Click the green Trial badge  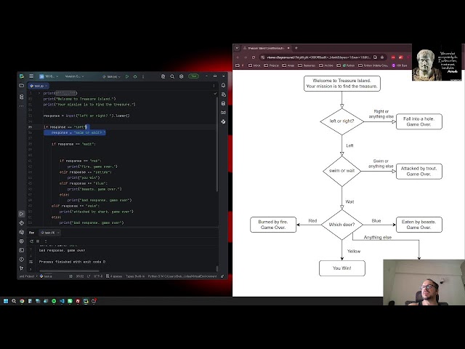[194, 76]
